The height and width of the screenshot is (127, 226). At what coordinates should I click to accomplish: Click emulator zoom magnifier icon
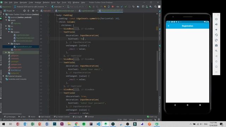(x=216, y=51)
